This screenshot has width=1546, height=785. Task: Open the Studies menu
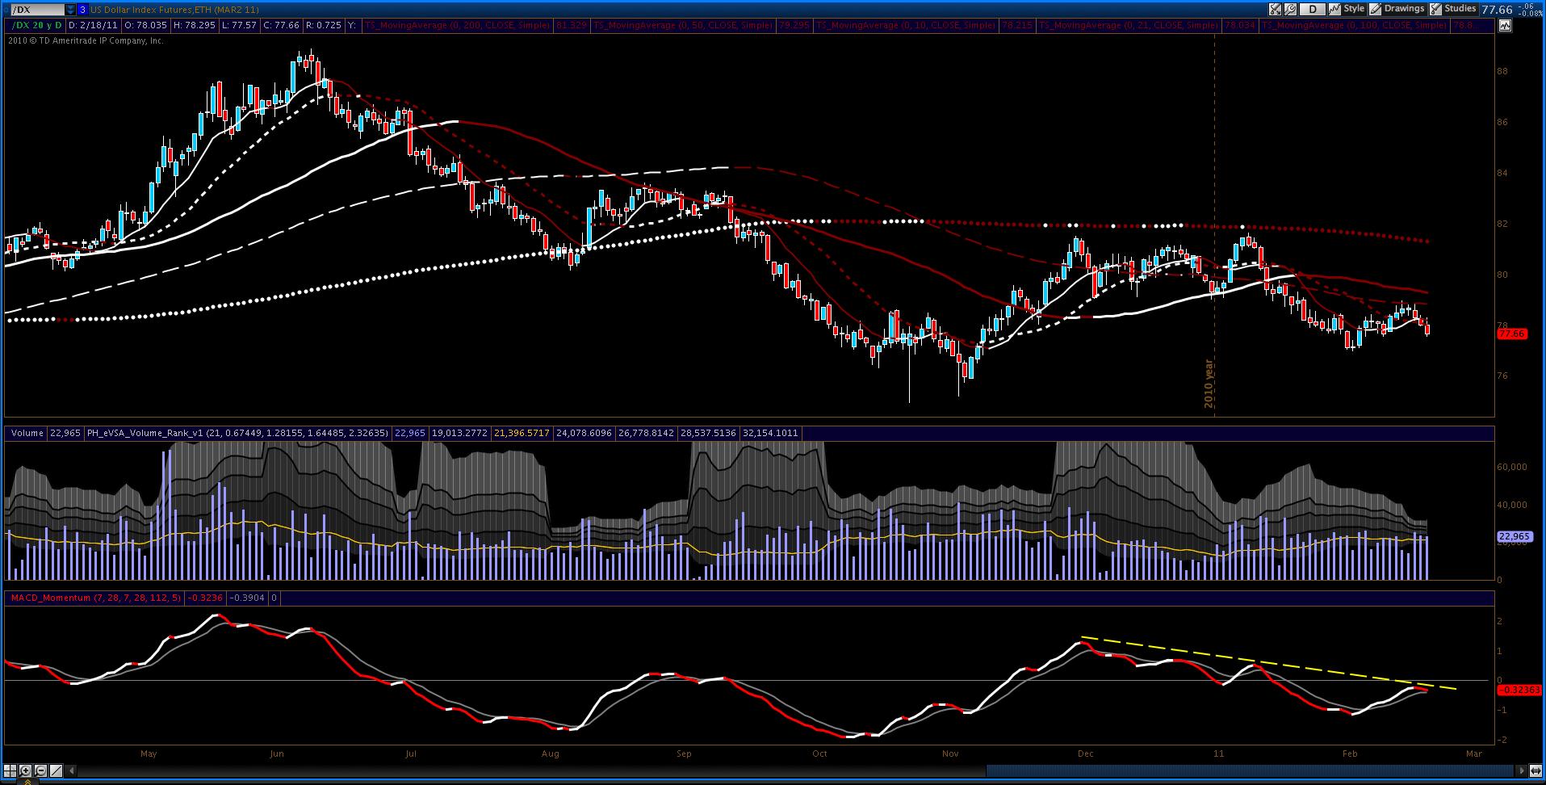coord(1453,9)
